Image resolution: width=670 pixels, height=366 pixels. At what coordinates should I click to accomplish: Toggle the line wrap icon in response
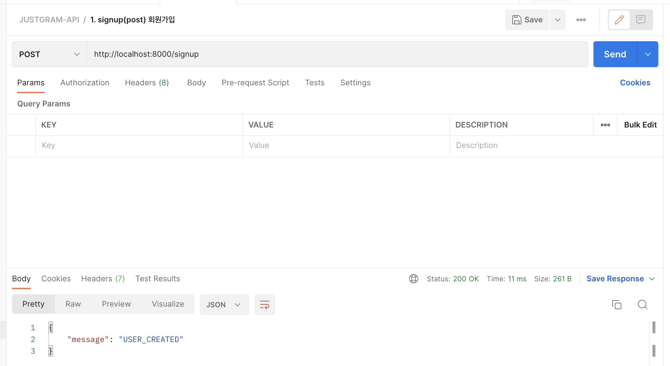point(264,305)
